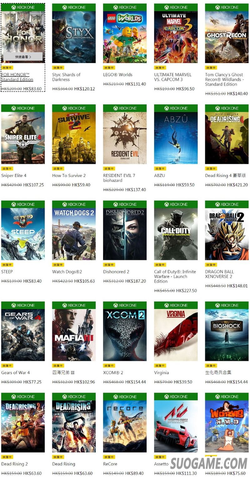Open the RESIDENT EVIL 7 biohazard link
This screenshot has height=480, width=250.
click(119, 178)
